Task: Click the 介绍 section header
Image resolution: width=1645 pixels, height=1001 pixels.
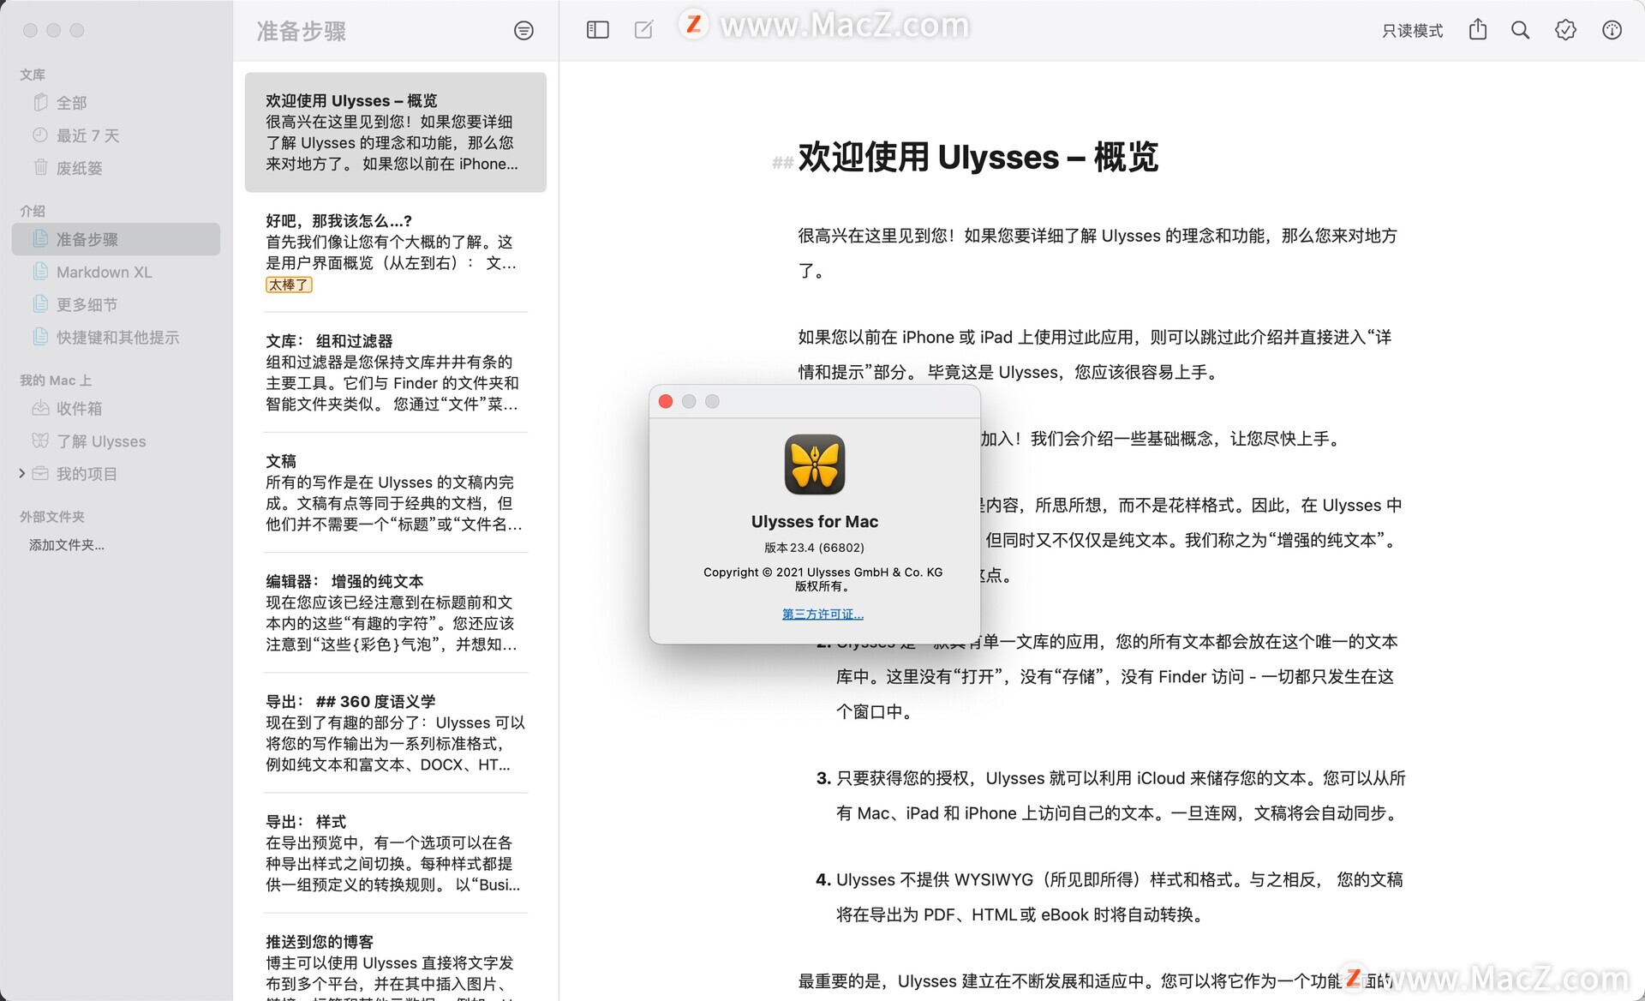Action: click(33, 211)
